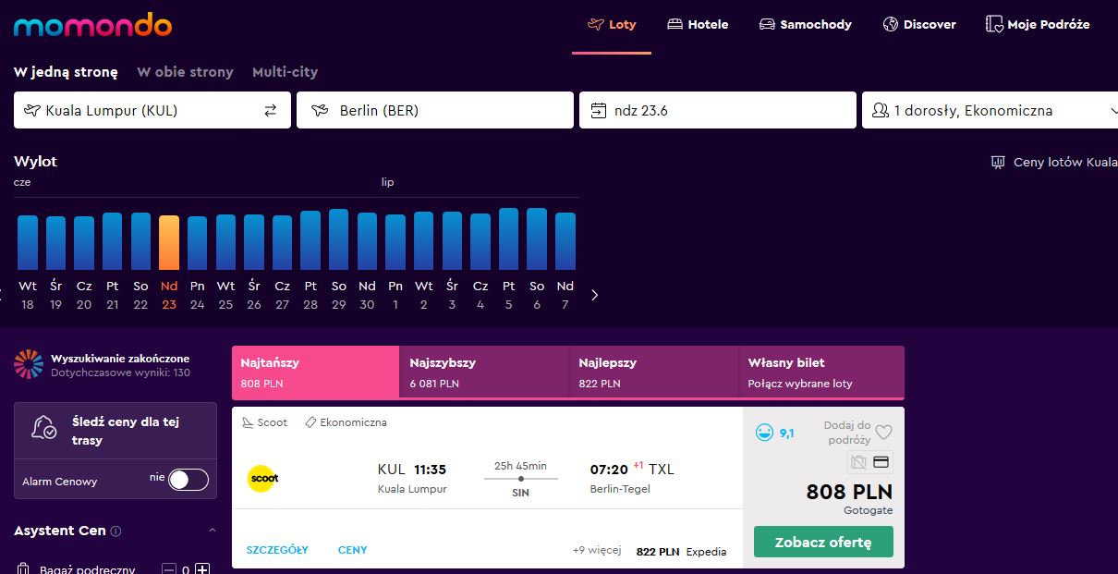1118x574 pixels.
Task: Select W jedną stronę trip type
Action: (66, 71)
